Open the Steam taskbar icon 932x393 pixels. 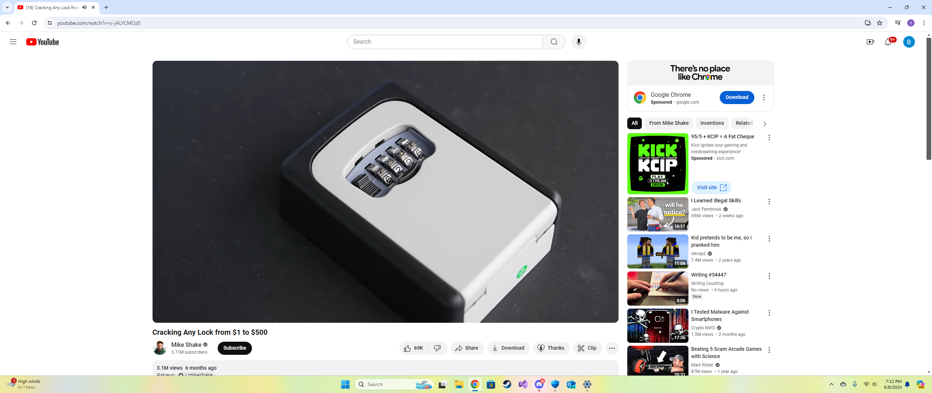[507, 384]
